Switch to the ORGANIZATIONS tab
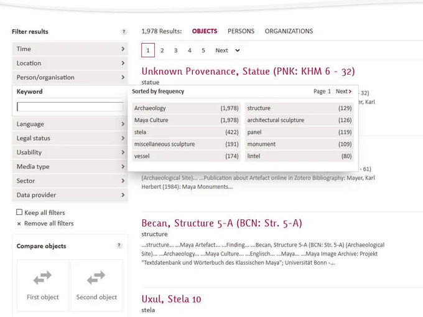This screenshot has width=423, height=317. point(289,31)
